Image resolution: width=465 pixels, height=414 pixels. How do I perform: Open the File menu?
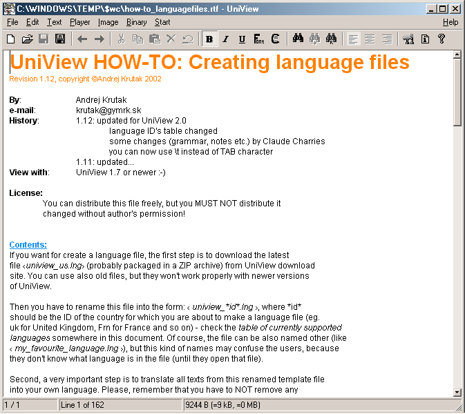(12, 22)
